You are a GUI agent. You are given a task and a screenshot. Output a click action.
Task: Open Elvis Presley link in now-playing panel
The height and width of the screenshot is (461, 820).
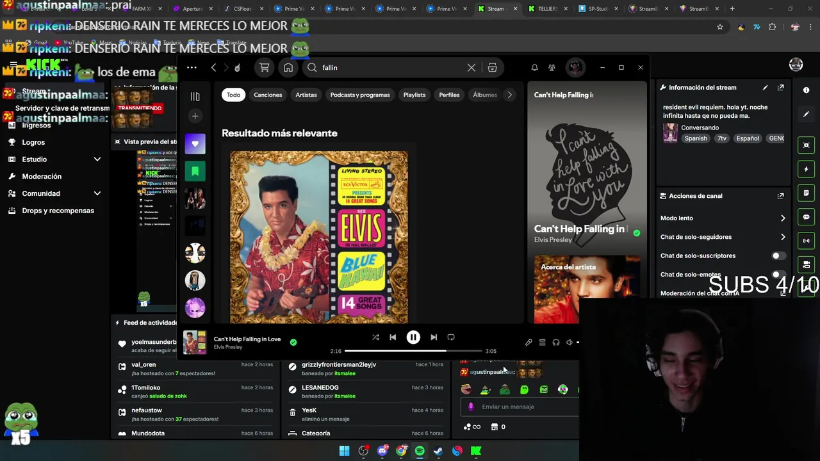click(553, 239)
